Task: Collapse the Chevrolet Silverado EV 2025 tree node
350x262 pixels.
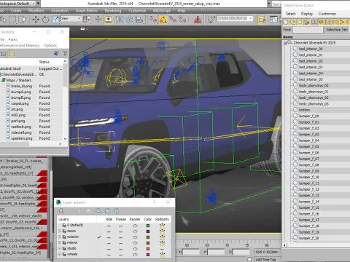Action: (285, 43)
